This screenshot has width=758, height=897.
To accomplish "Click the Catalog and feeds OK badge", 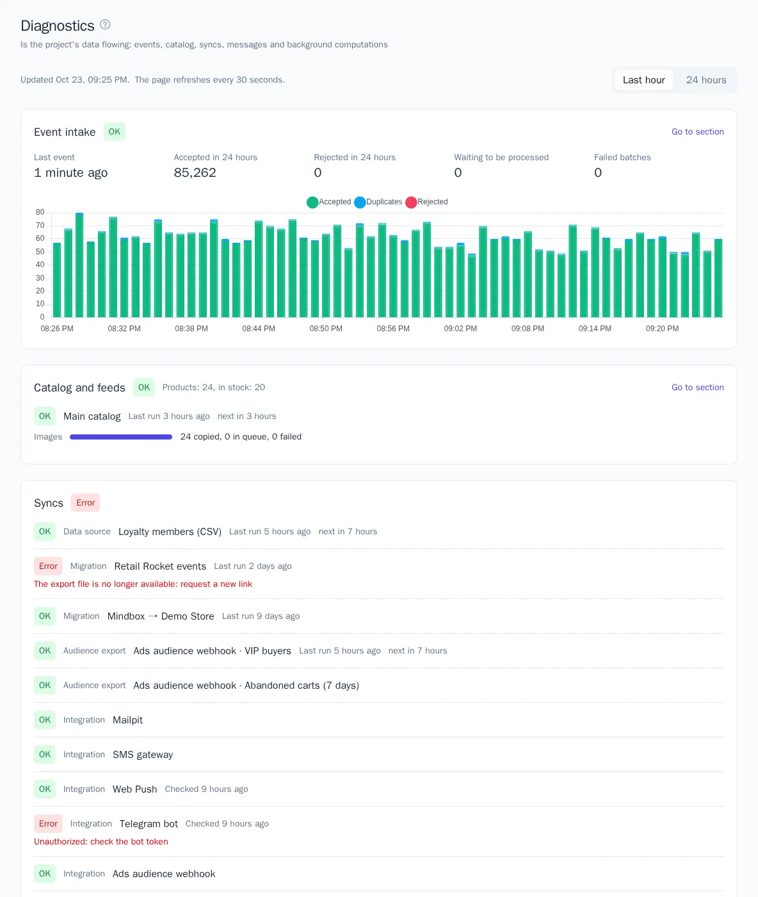I will (144, 387).
